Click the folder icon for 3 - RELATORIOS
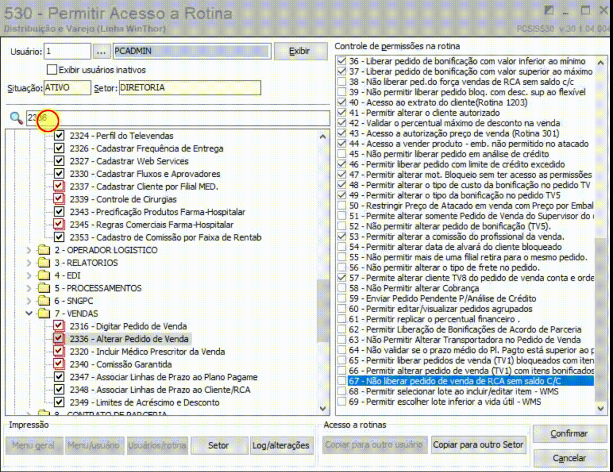613x472 pixels. click(44, 262)
